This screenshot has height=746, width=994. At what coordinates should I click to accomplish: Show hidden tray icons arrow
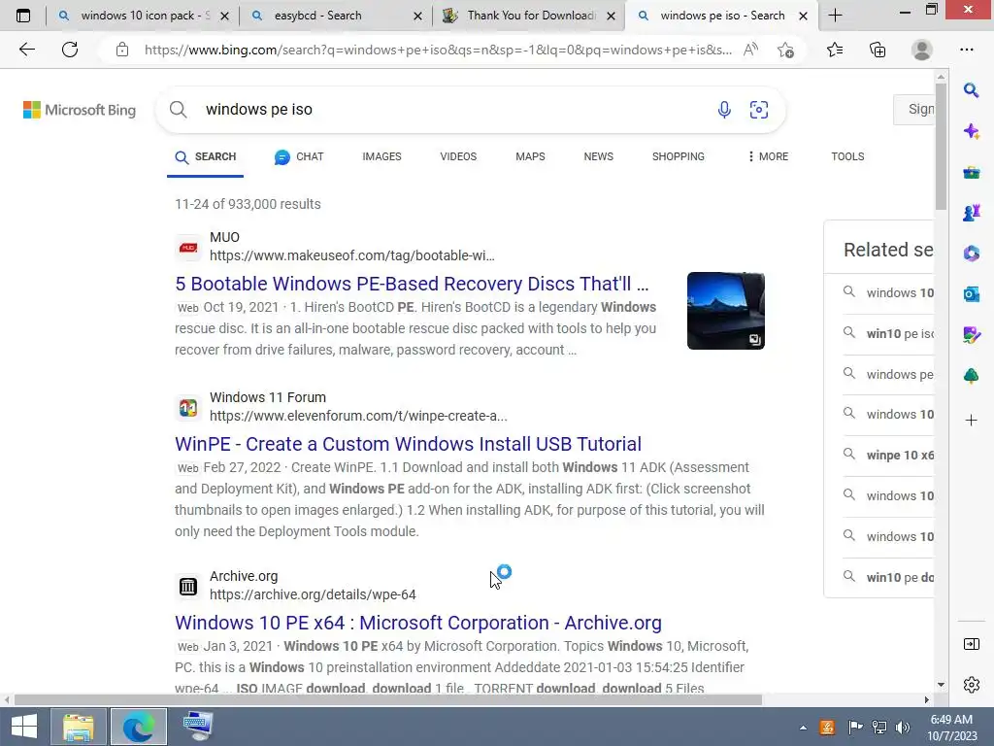tap(803, 728)
